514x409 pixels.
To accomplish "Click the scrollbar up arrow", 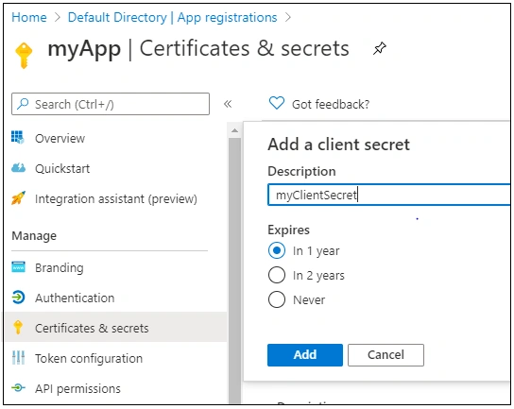I will [234, 130].
